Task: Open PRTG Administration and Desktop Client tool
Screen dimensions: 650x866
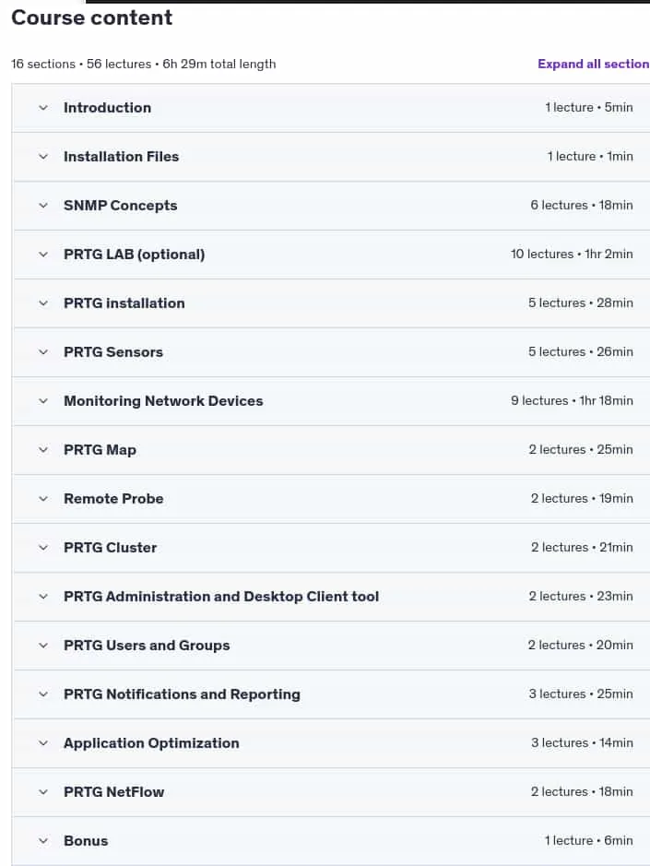Action: (221, 597)
